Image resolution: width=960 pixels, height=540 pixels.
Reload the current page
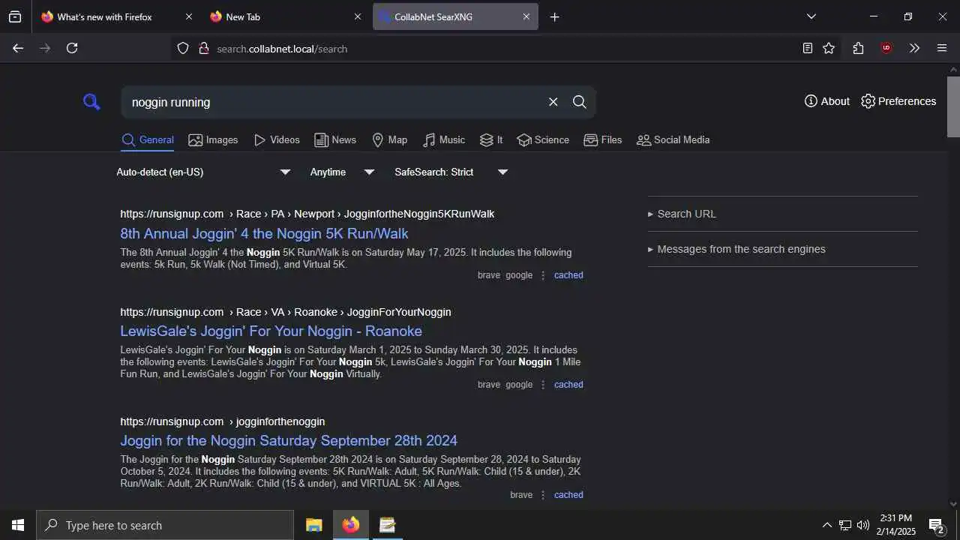pos(72,48)
